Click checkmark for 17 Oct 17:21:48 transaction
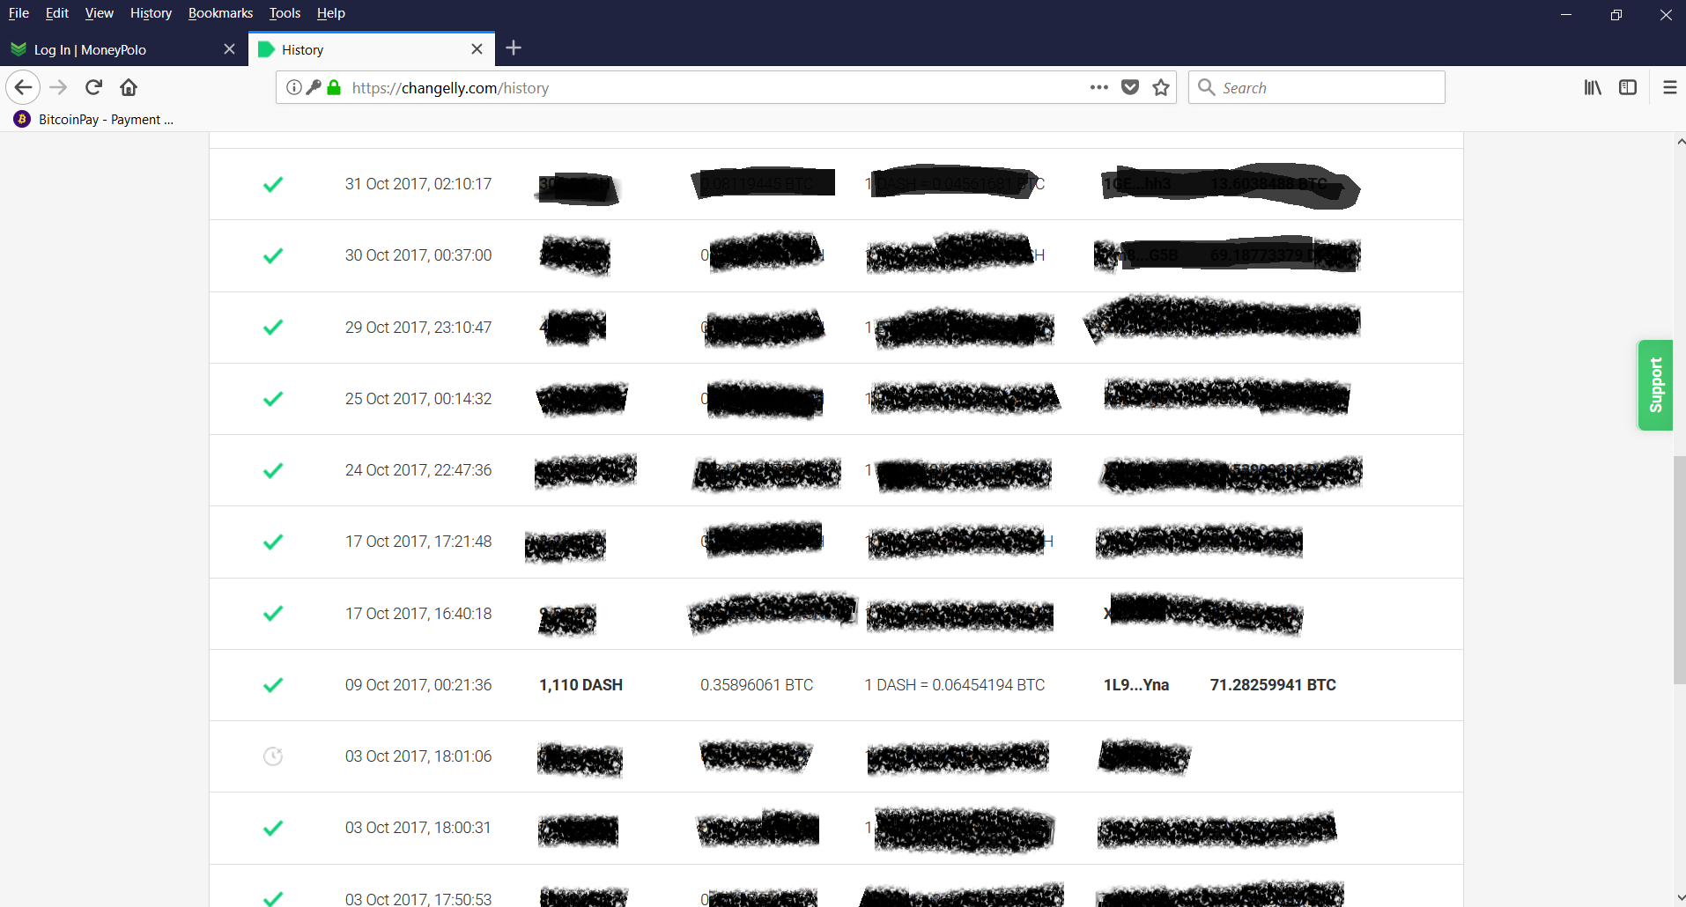The height and width of the screenshot is (907, 1686). (273, 542)
